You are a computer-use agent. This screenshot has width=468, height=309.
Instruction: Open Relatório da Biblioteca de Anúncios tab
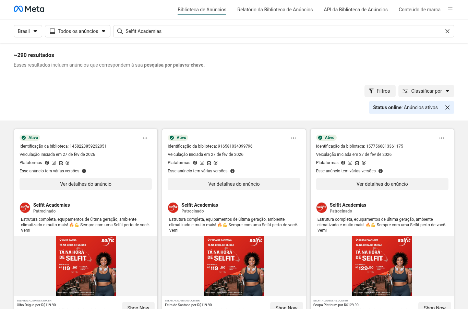point(275,10)
